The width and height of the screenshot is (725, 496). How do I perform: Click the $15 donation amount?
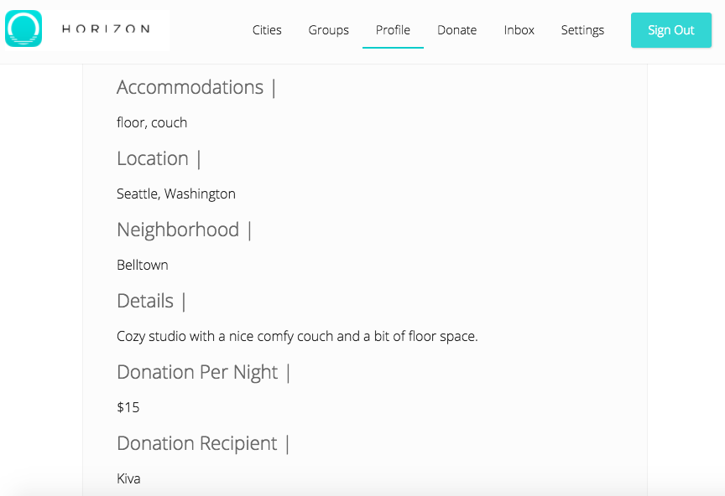128,407
